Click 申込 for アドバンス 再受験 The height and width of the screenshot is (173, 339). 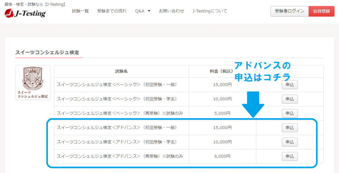pyautogui.click(x=290, y=156)
